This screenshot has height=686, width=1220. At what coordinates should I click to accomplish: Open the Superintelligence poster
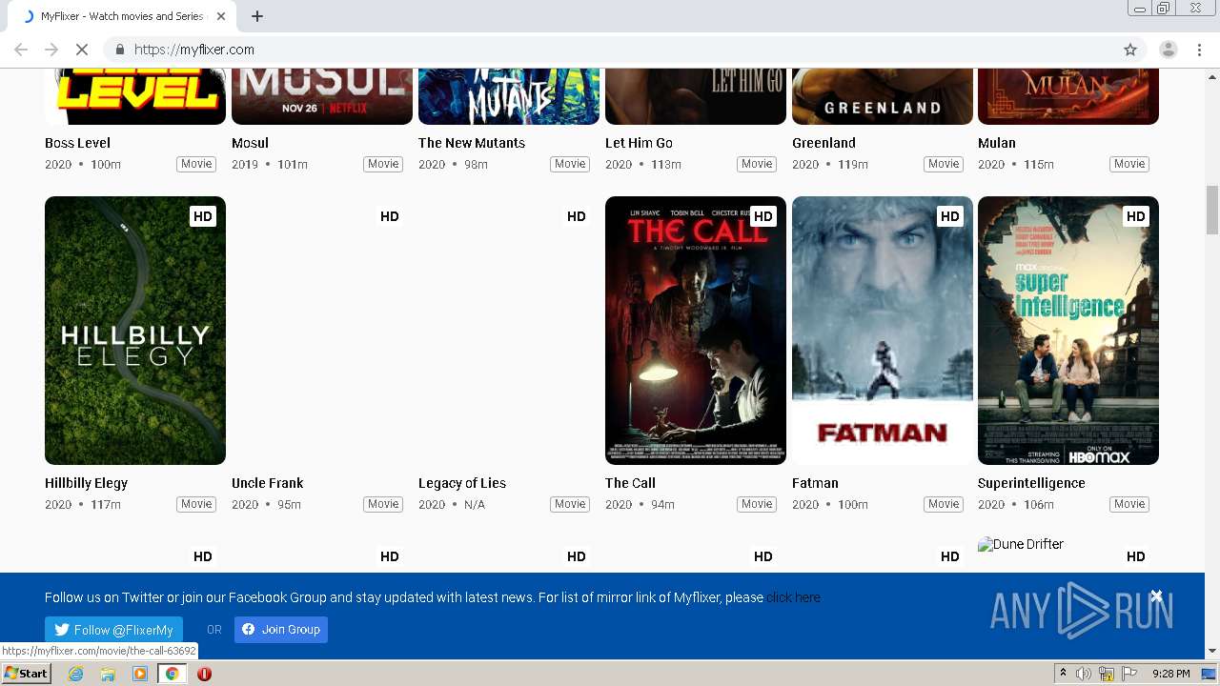(x=1068, y=331)
